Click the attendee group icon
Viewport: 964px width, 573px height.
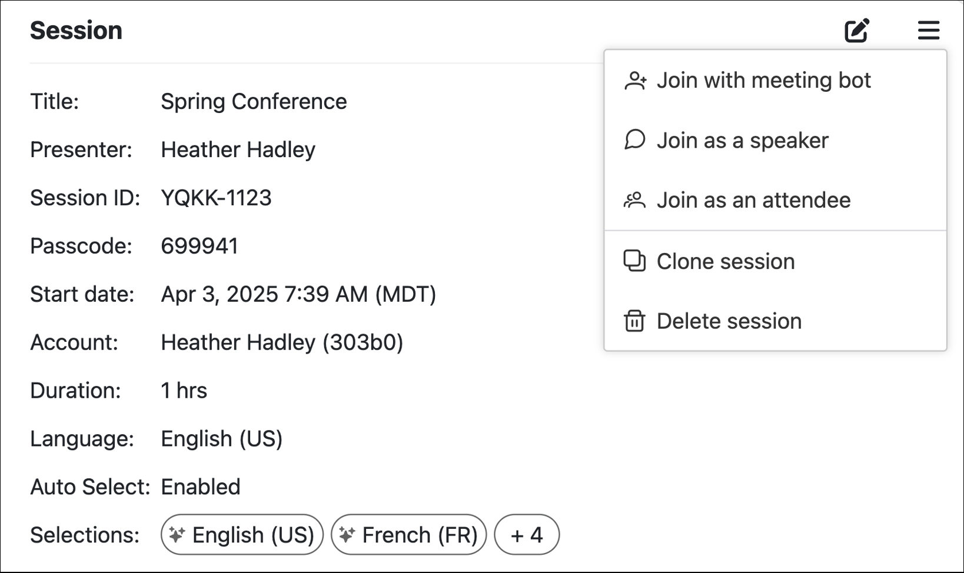(x=634, y=200)
